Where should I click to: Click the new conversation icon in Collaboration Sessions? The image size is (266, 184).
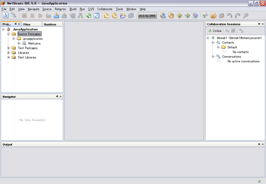tap(241, 31)
